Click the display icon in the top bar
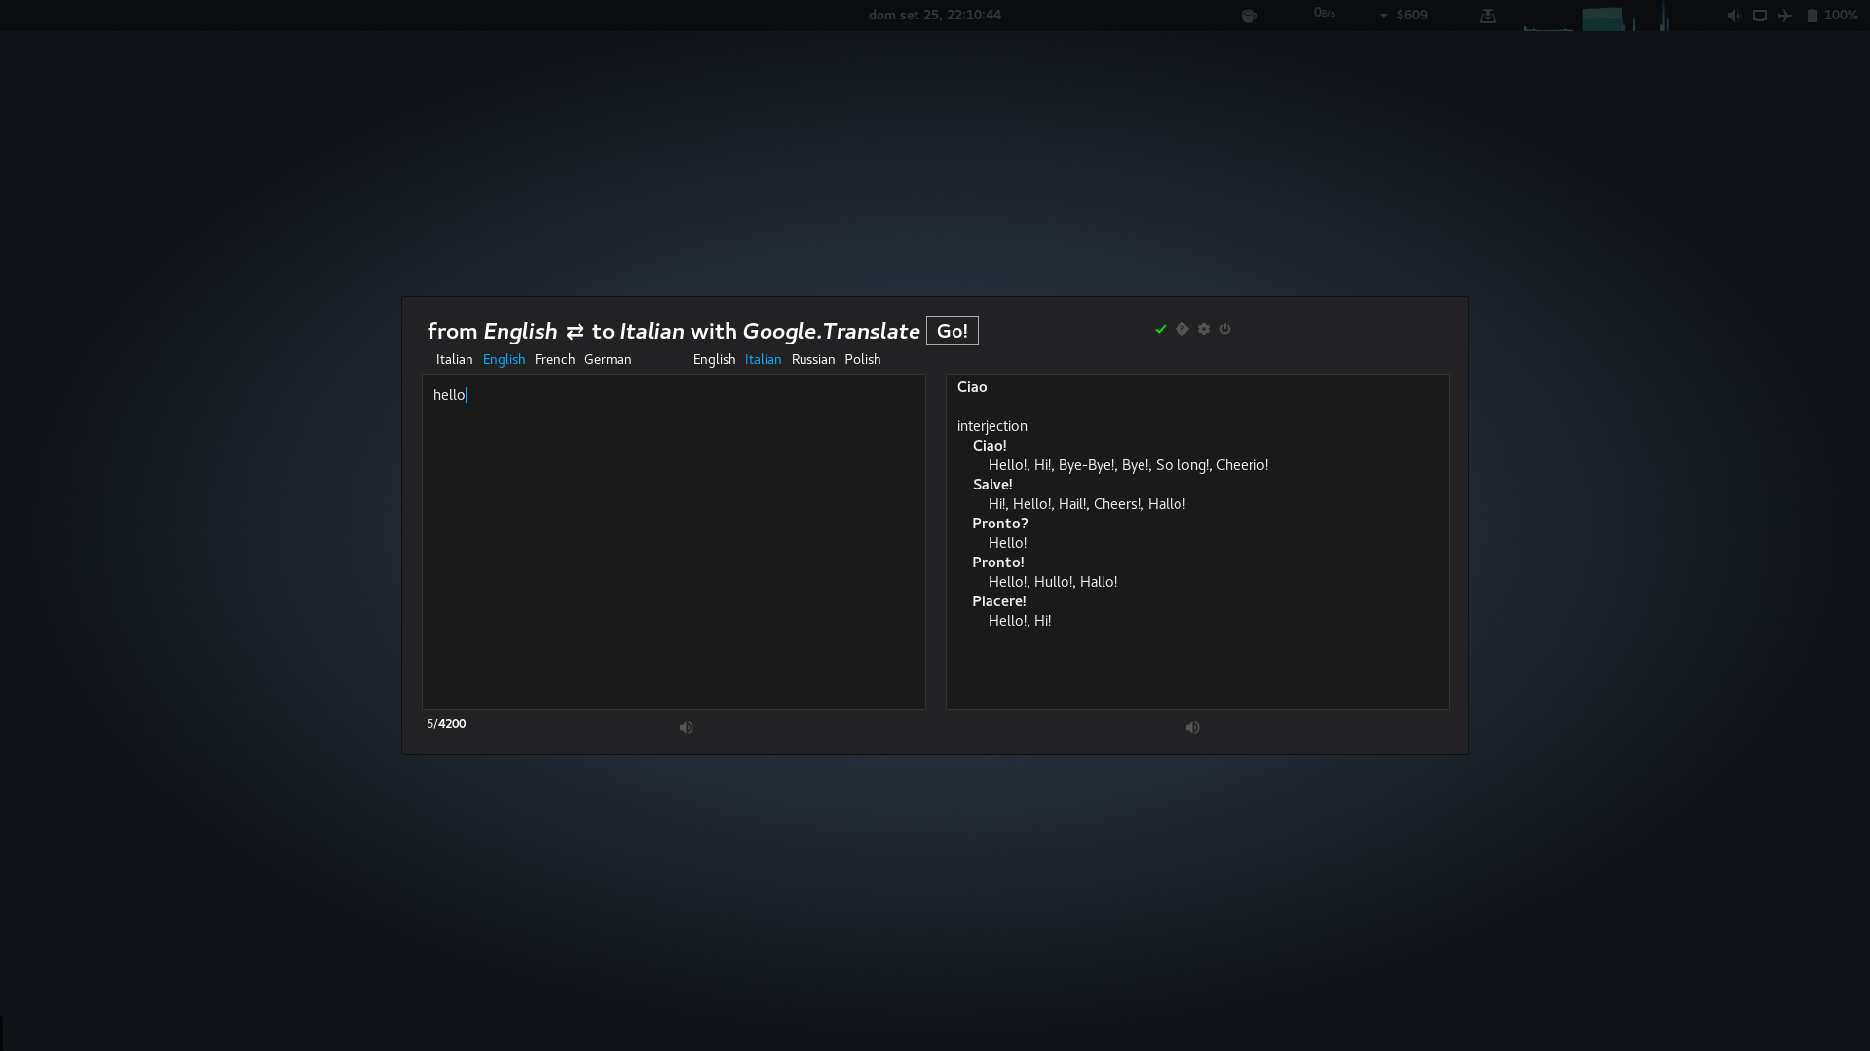Viewport: 1870px width, 1051px height. point(1760,16)
